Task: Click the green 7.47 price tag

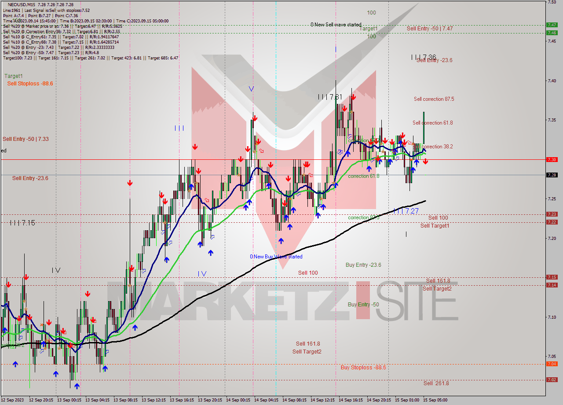Action: click(552, 25)
